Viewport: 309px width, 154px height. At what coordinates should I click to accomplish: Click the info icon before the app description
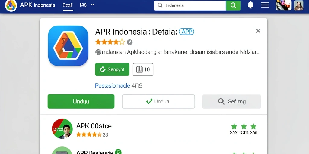click(98, 52)
